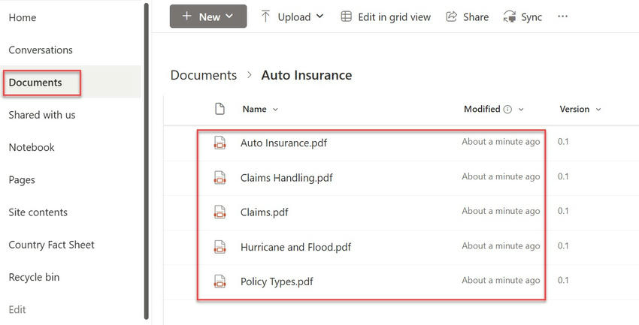Expand the Upload dropdown chevron
Screen dimensions: 639x325
[x=320, y=17]
